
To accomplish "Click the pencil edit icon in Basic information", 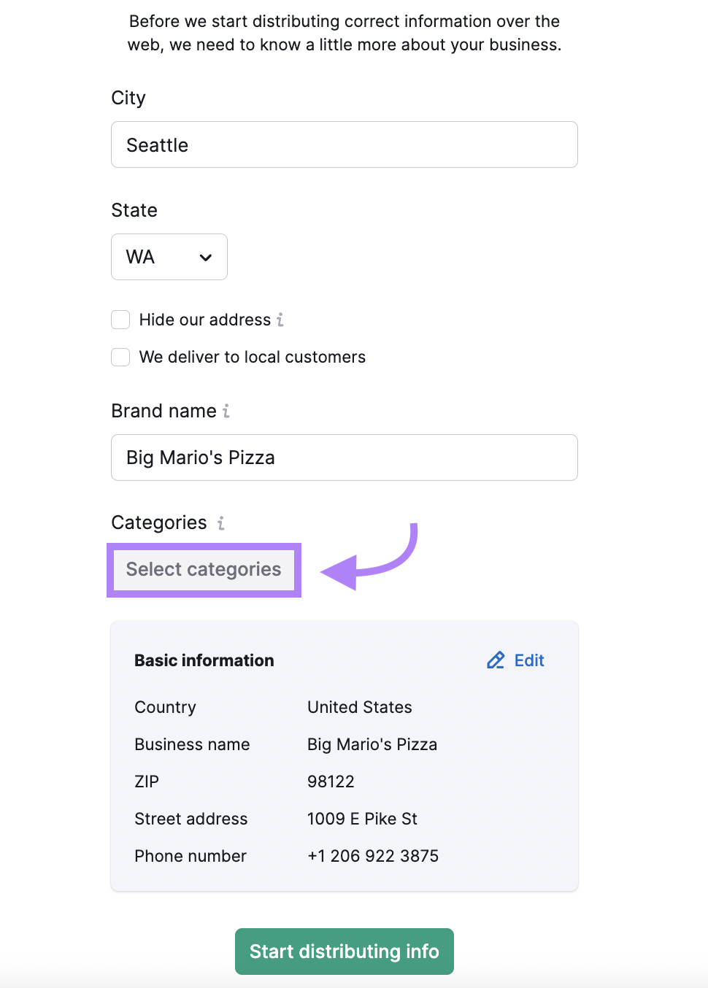I will pos(496,660).
